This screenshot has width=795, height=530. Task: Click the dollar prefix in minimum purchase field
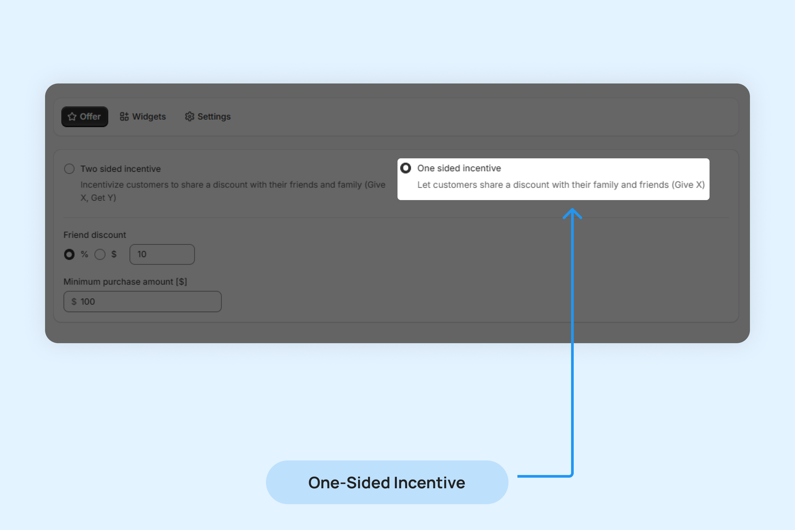coord(74,301)
